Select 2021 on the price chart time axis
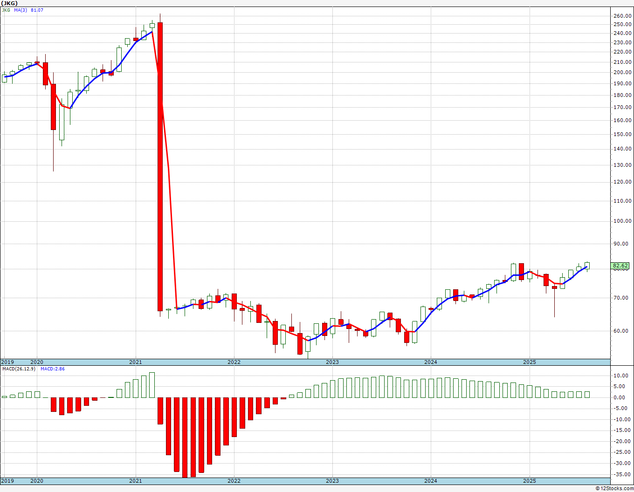Screen dimensions: 634x492 click(136, 362)
